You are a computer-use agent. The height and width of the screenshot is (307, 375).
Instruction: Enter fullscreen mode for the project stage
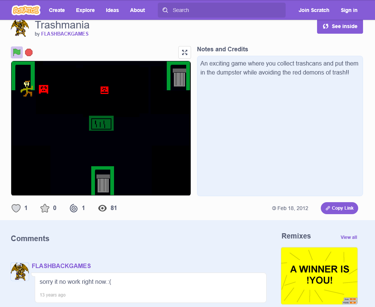pyautogui.click(x=185, y=52)
